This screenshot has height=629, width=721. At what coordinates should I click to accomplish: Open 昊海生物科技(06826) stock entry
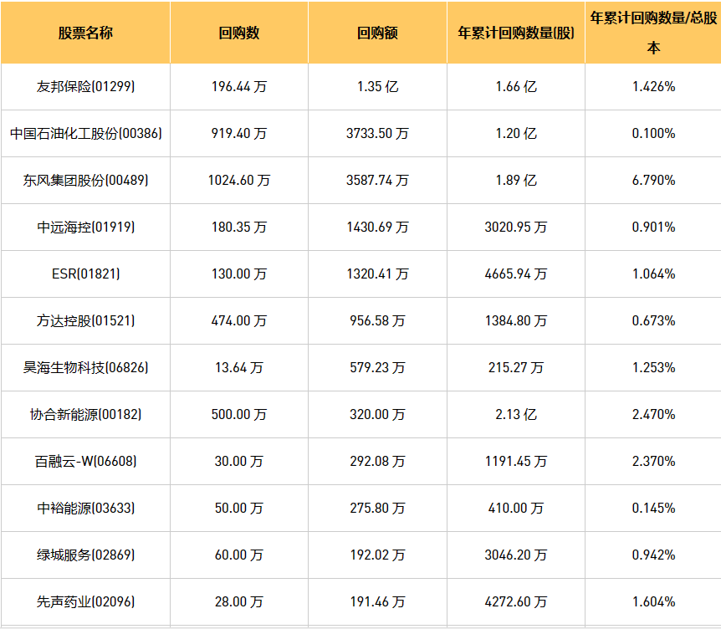[x=85, y=367]
